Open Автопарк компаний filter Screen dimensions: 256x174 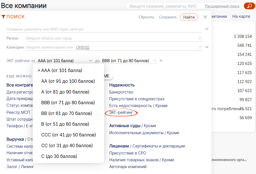(128, 167)
